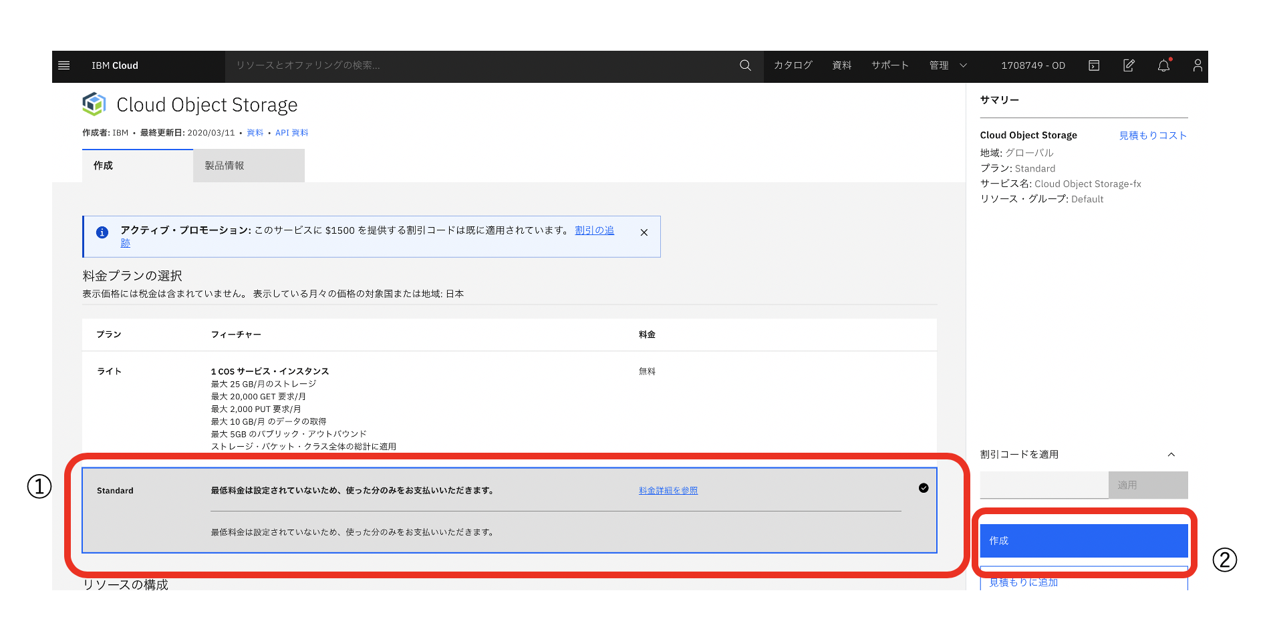Open the hamburger navigation menu

[x=64, y=65]
